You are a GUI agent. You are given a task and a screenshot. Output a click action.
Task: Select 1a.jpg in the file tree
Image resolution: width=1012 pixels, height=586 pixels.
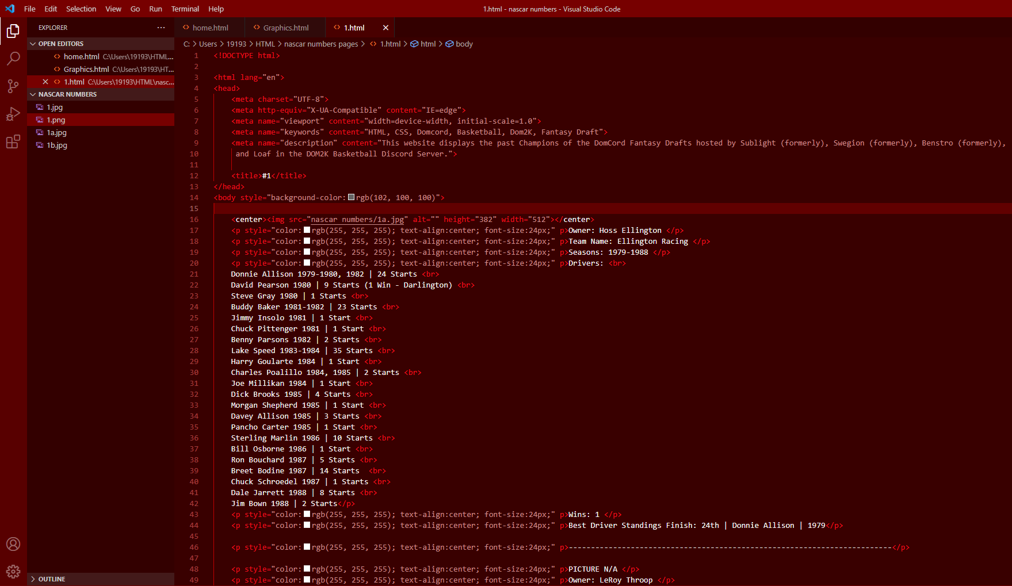click(x=101, y=132)
